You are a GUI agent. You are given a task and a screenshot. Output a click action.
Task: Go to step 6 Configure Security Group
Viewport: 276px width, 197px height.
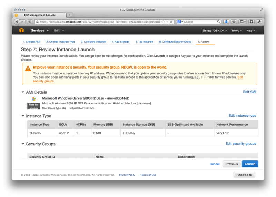pos(175,42)
